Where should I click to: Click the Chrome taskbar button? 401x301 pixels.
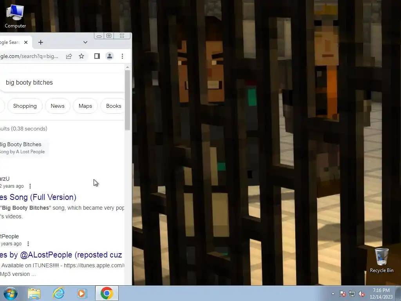tap(107, 293)
